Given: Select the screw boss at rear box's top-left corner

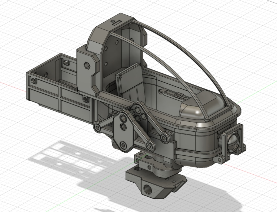Looking at the screenshot, I should click(x=33, y=80).
